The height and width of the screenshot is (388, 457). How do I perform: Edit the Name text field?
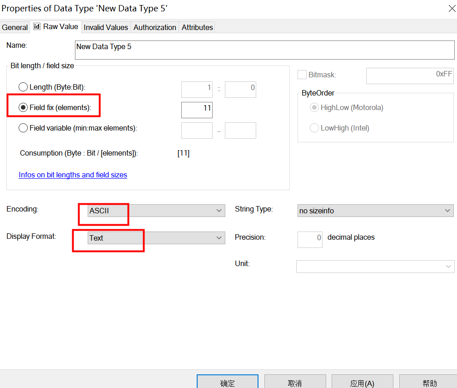pyautogui.click(x=265, y=50)
